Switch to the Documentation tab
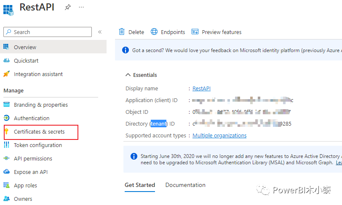 [185, 185]
